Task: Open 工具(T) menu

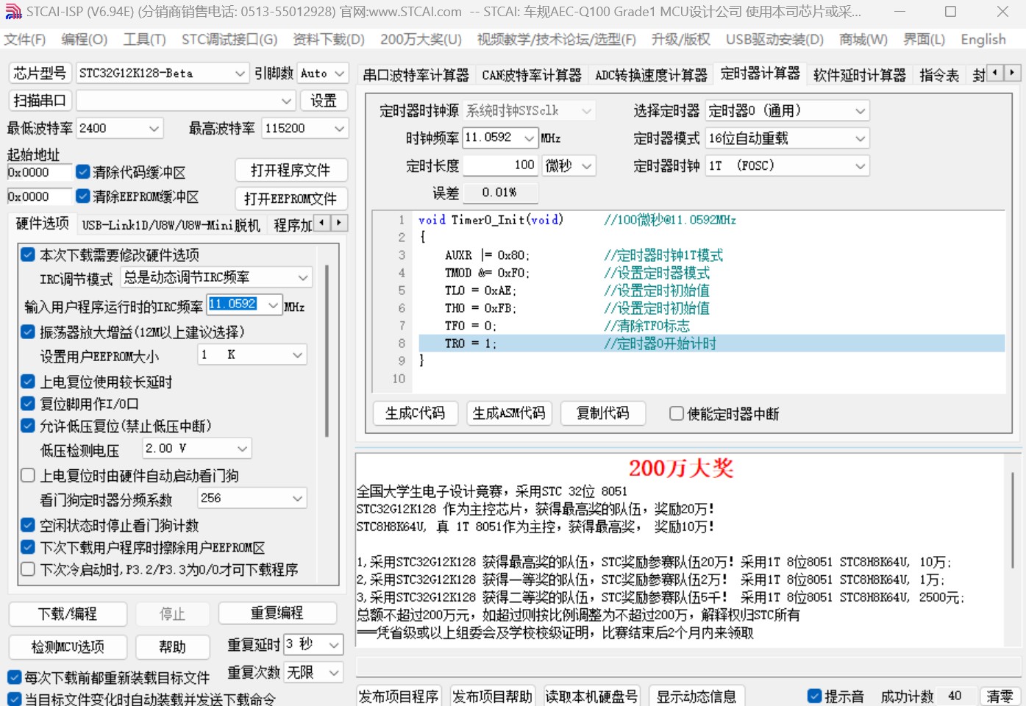Action: [x=144, y=40]
